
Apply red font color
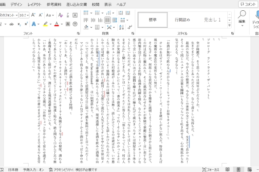(x=57, y=24)
